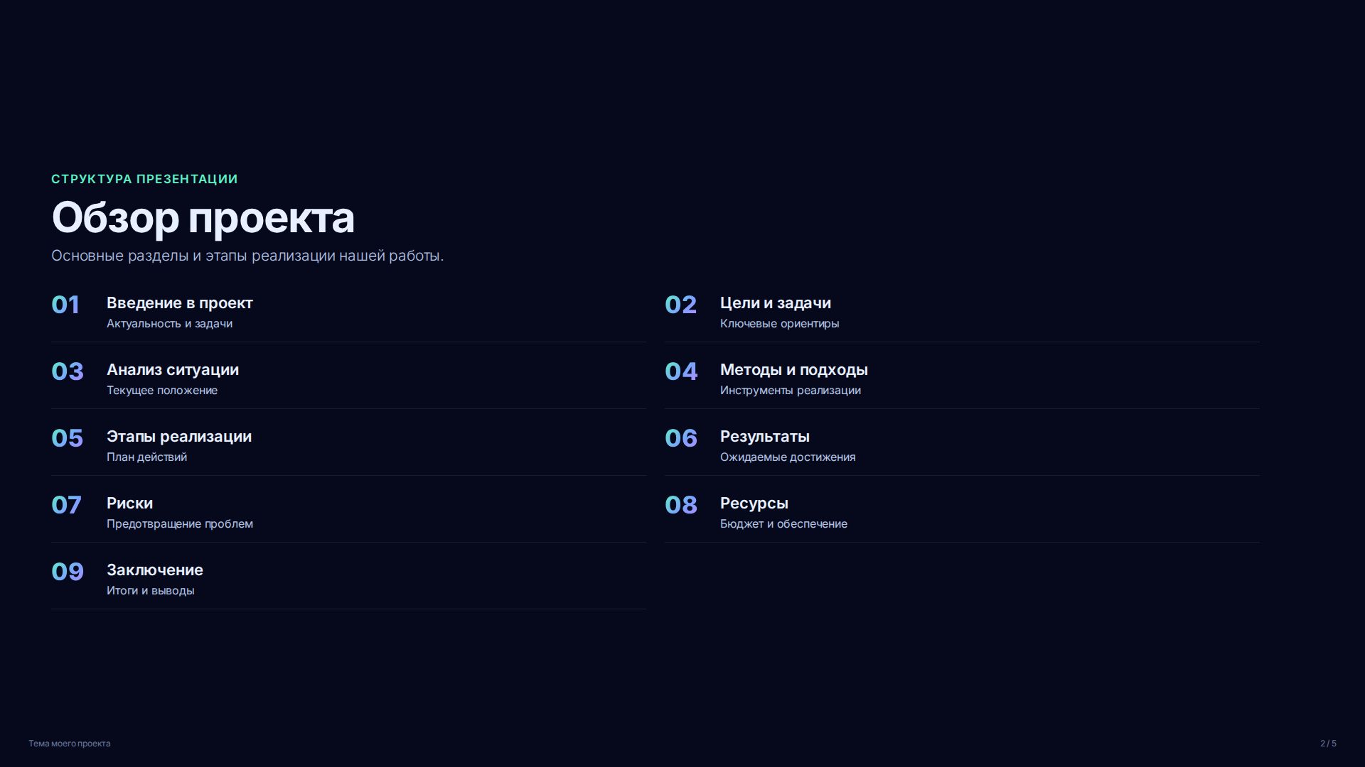This screenshot has width=1365, height=767.
Task: Click the 'СТРУКТУРА ПРЕЗЕНТАЦИИ' label
Action: (x=144, y=179)
